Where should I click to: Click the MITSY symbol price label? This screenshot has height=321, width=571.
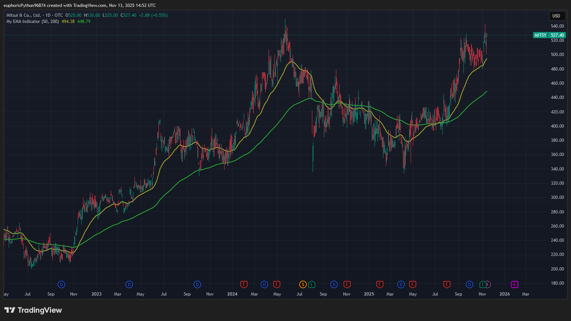(540, 35)
